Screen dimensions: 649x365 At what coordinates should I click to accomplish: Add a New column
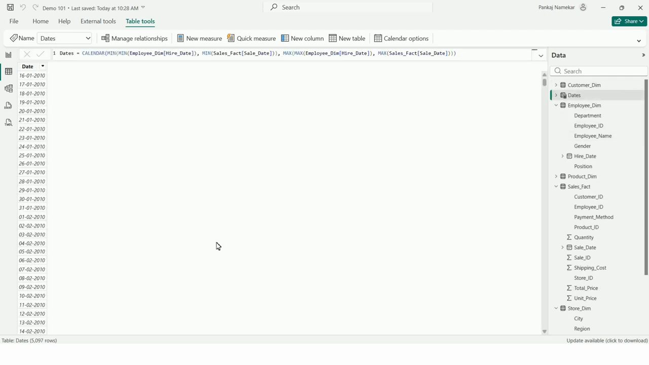[x=302, y=39]
